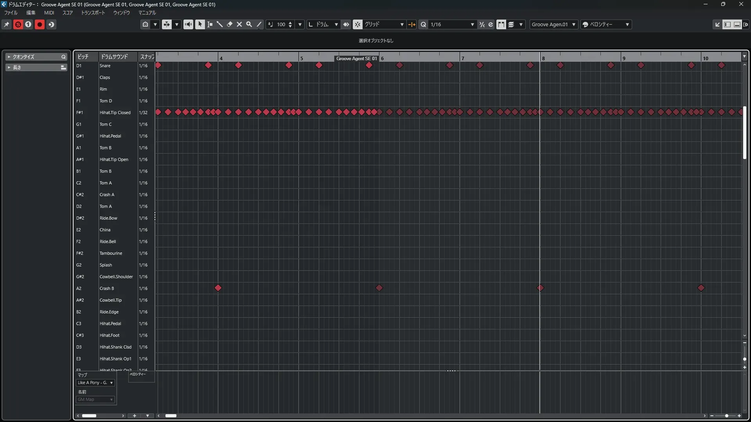The width and height of the screenshot is (751, 422).
Task: Open the Like A Pony drum map dropdown
Action: click(x=95, y=383)
